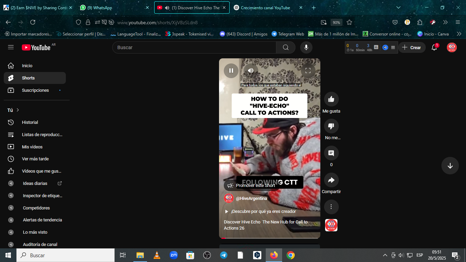Open the vidIQ stats bar chart icon
Image resolution: width=466 pixels, height=262 pixels.
[376, 47]
